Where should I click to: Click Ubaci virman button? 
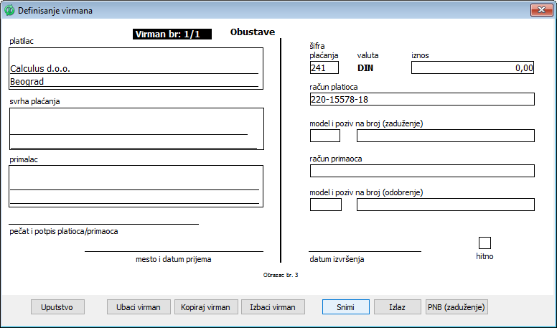[139, 306]
